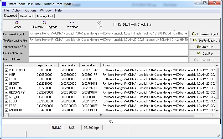Browse for a Scatter-loading file
Image resolution: width=223 pixels, height=139 pixels.
point(205,40)
